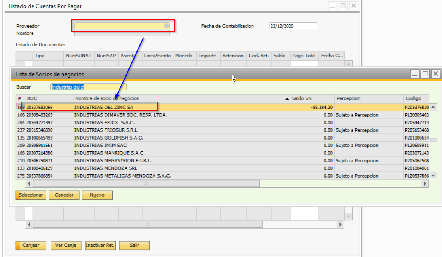The image size is (442, 257).
Task: Click the LineaAsiento column header
Action: [157, 56]
